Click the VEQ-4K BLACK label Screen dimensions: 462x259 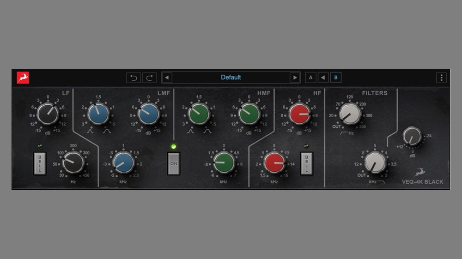pyautogui.click(x=423, y=182)
